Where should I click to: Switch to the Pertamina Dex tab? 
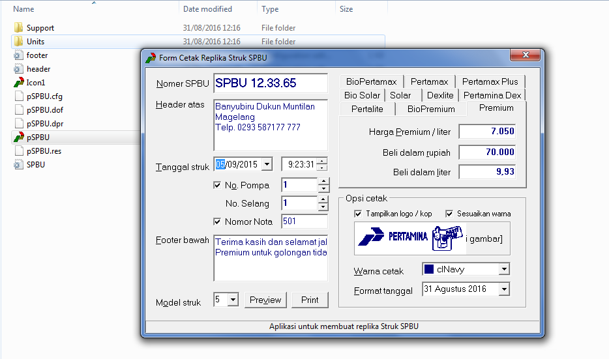point(492,95)
